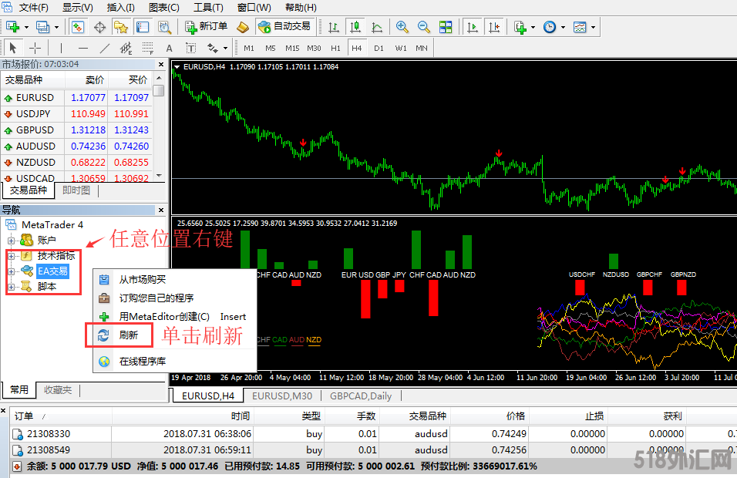Tile chart windows with the grid icon
This screenshot has width=737, height=478.
pyautogui.click(x=446, y=27)
